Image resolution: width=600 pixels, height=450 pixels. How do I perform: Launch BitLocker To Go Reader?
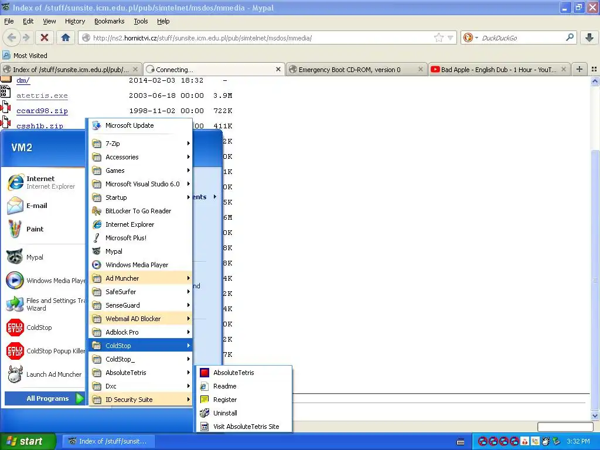[x=141, y=211]
